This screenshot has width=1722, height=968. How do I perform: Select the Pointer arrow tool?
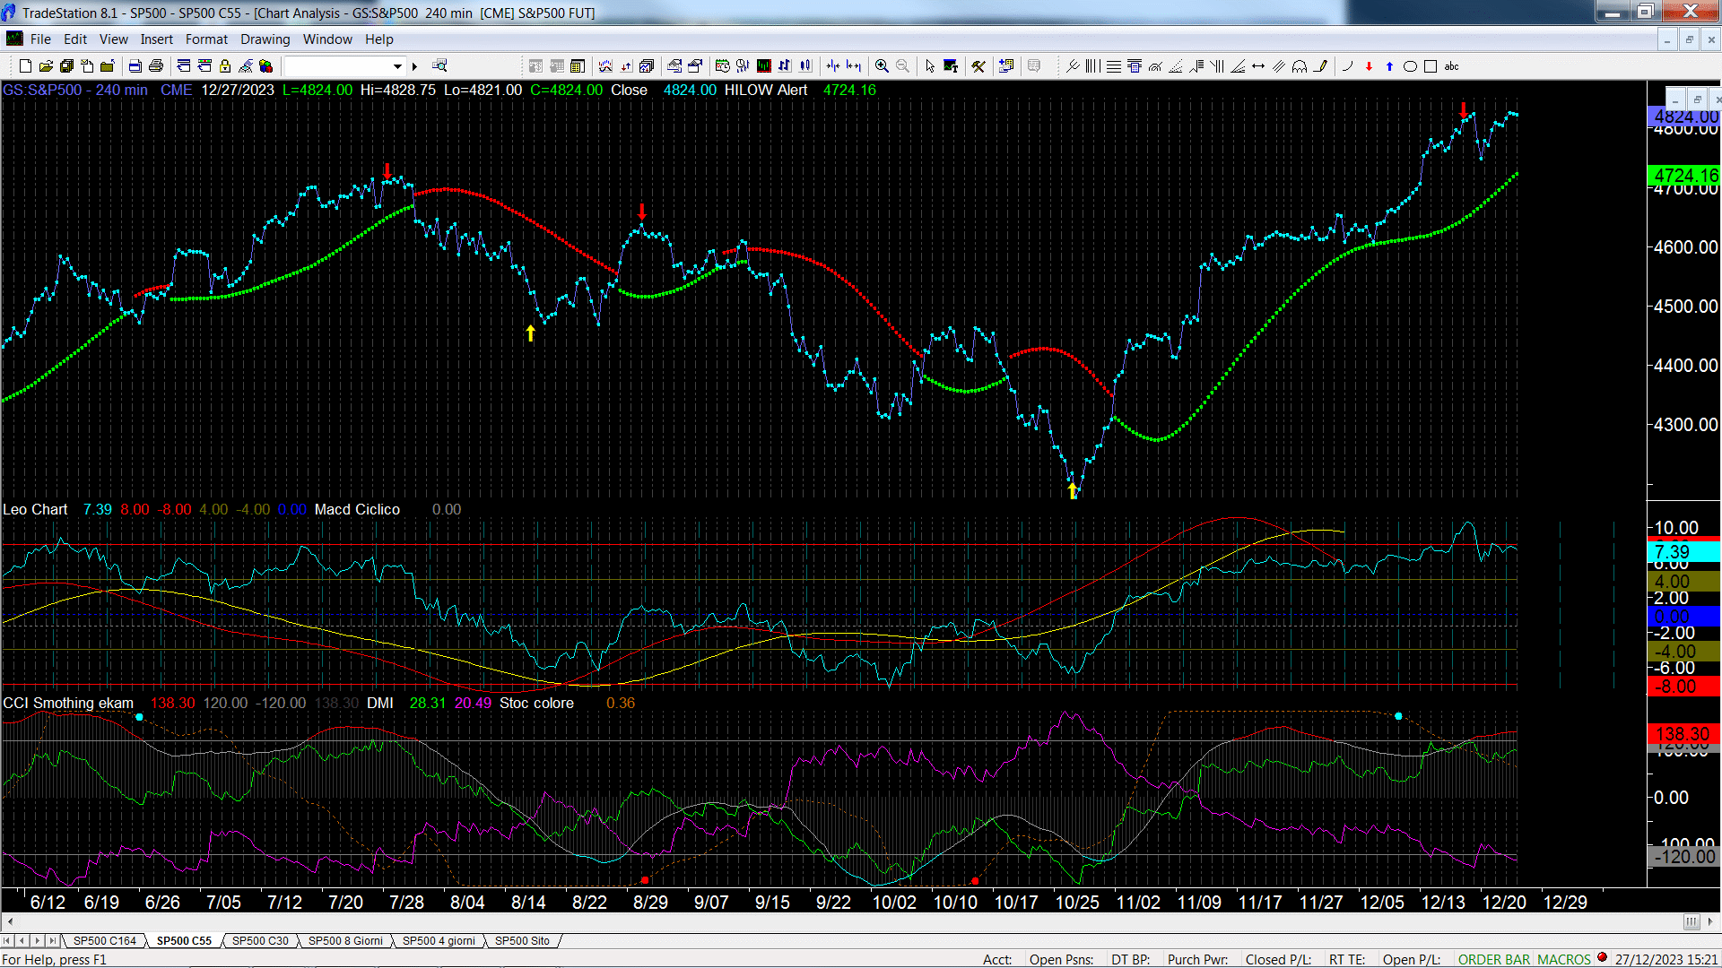tap(930, 66)
